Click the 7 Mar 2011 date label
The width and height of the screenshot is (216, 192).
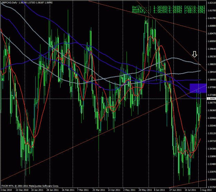point(83,190)
